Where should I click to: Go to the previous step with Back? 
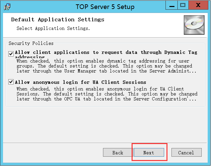118,153
